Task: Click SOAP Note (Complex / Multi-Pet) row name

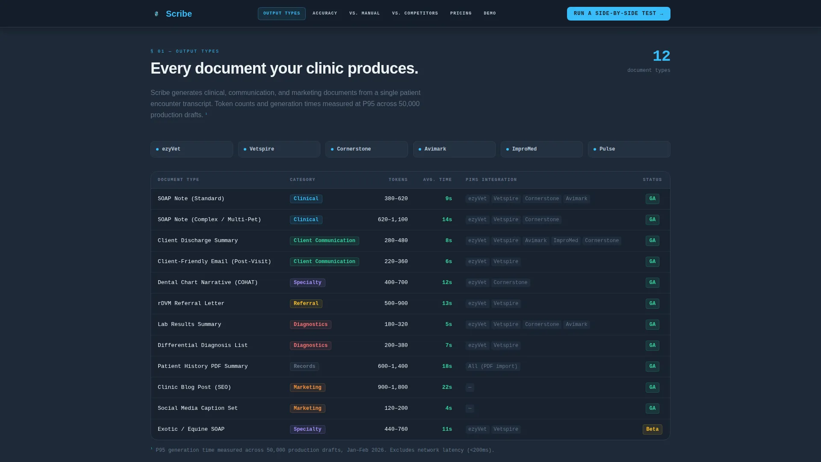Action: coord(210,220)
